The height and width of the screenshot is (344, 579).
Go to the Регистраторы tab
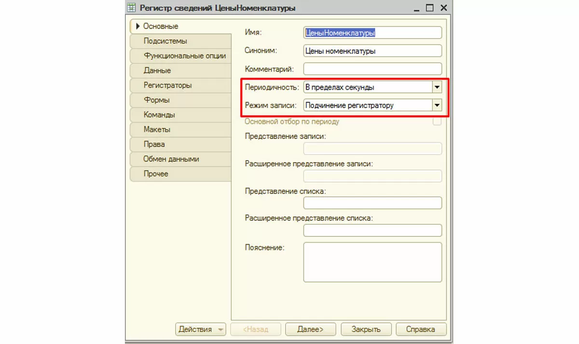167,85
